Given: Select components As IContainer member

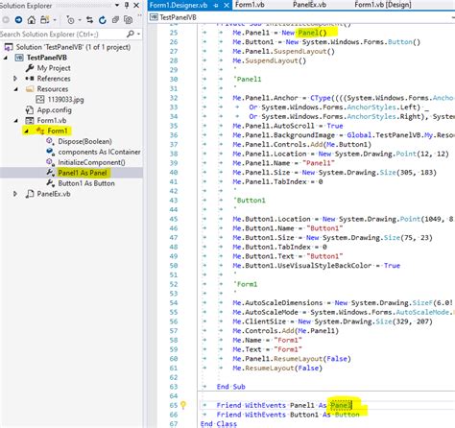Looking at the screenshot, I should tap(99, 152).
